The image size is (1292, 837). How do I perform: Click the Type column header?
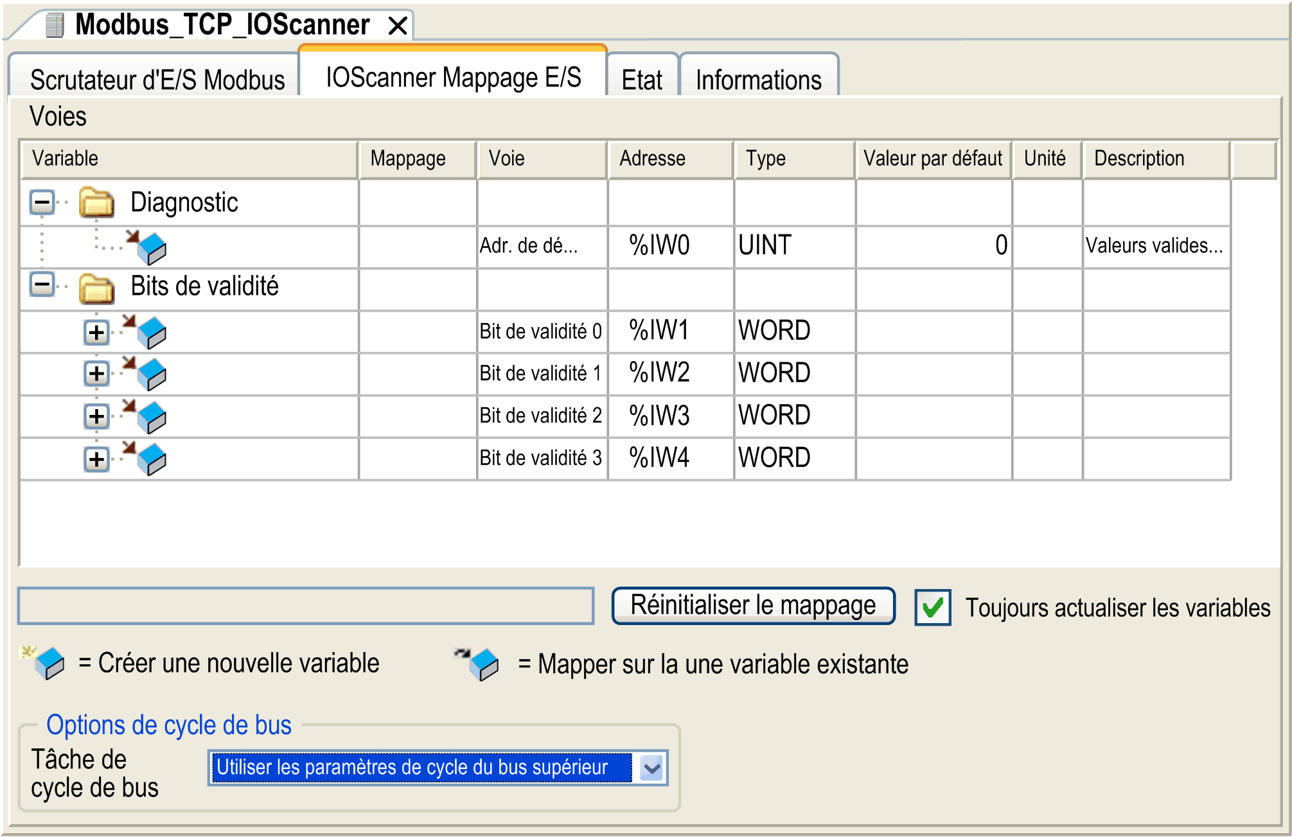tap(795, 159)
